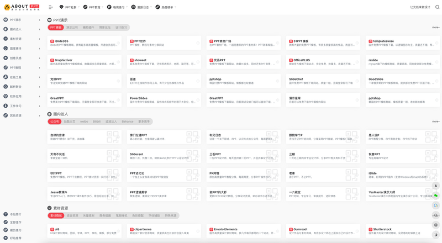442x243 pixels.
Task: Click the 让光线来做设计 text in header
Action: (420, 7)
